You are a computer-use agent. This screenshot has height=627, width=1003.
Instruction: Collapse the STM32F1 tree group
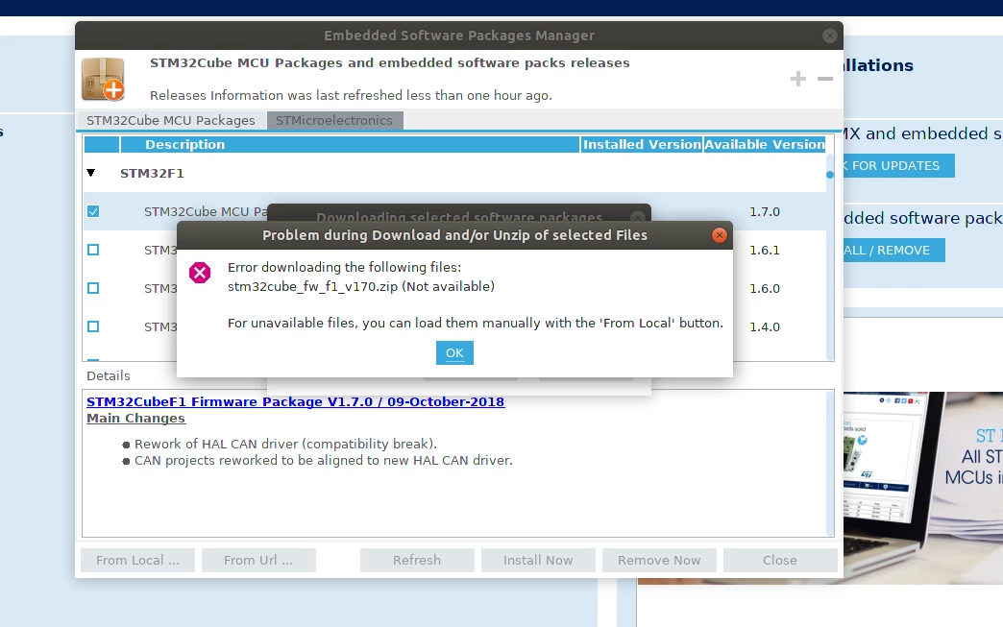coord(91,173)
